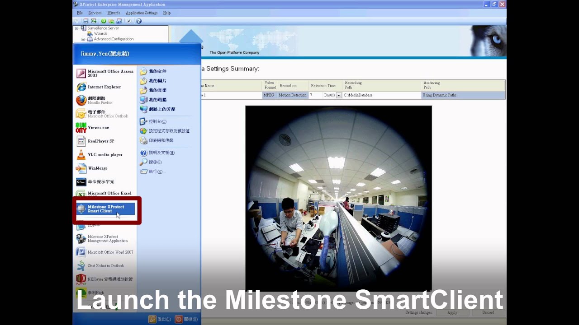Open 網路上的芳鄰 network places

tap(157, 109)
